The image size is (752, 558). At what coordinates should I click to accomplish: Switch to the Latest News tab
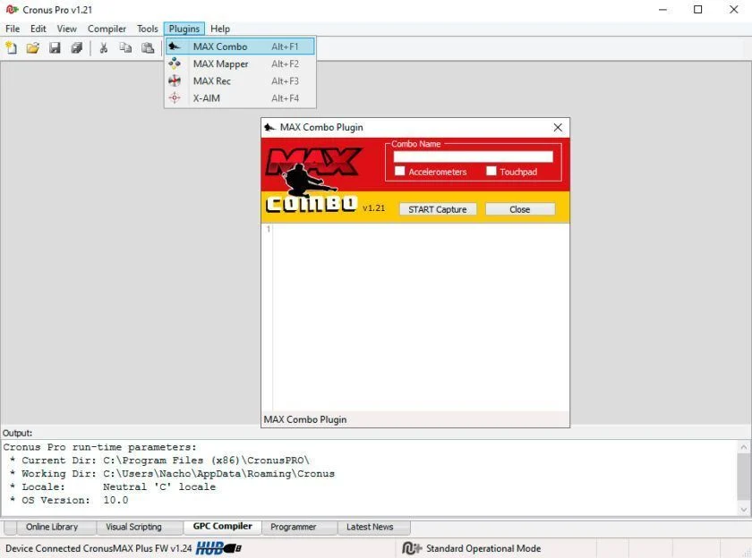(370, 527)
